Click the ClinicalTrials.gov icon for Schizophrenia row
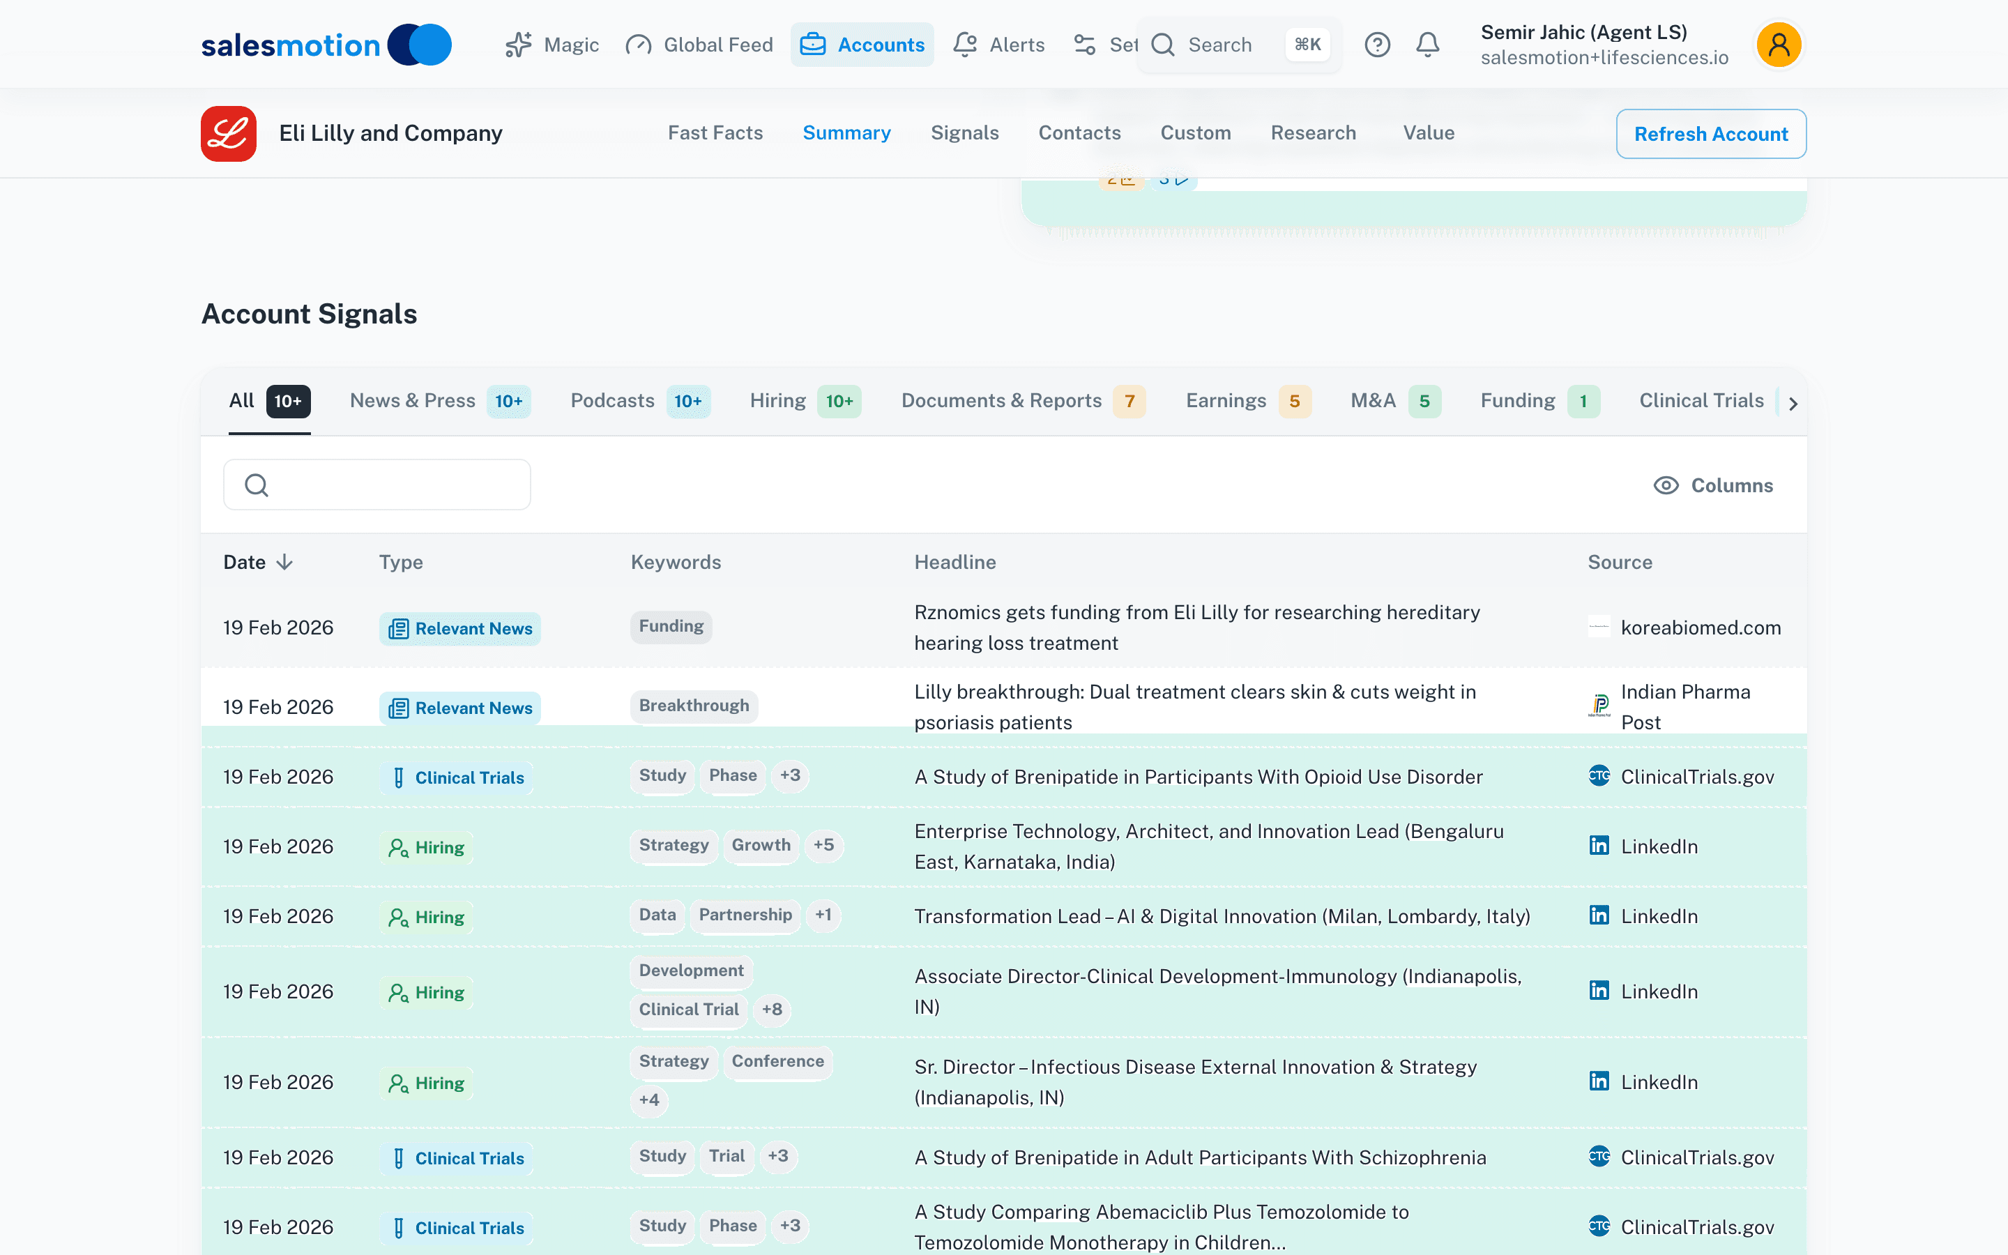 pos(1599,1156)
